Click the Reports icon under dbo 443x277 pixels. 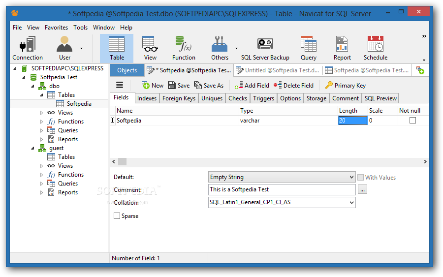[x=51, y=139]
